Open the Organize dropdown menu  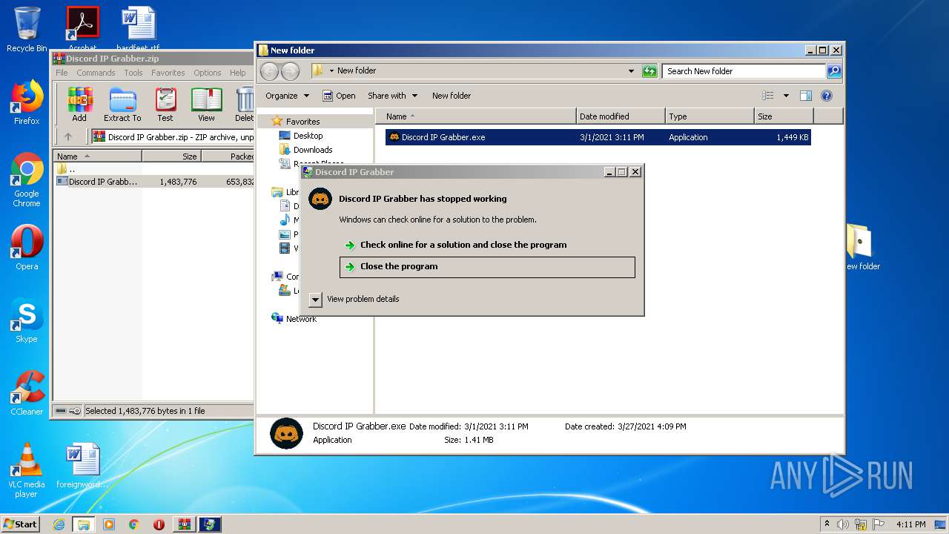[x=287, y=96]
